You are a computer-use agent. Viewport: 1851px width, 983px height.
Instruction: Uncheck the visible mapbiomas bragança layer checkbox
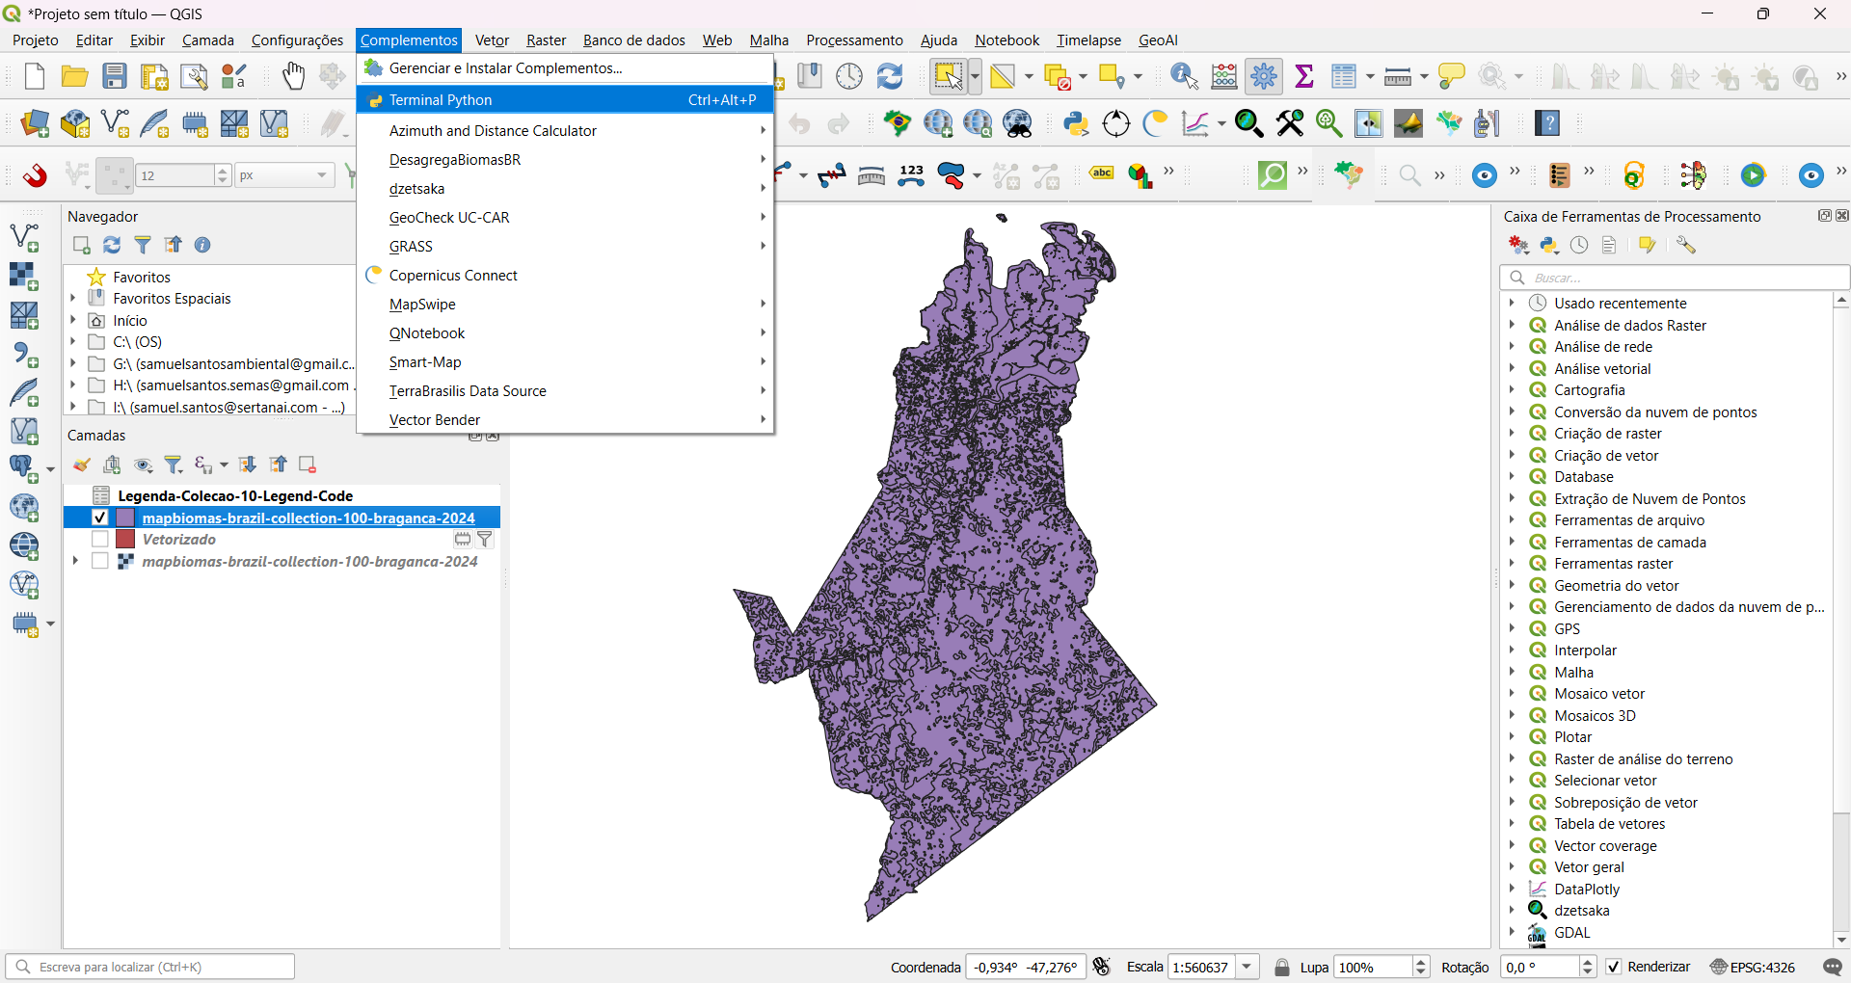(99, 518)
